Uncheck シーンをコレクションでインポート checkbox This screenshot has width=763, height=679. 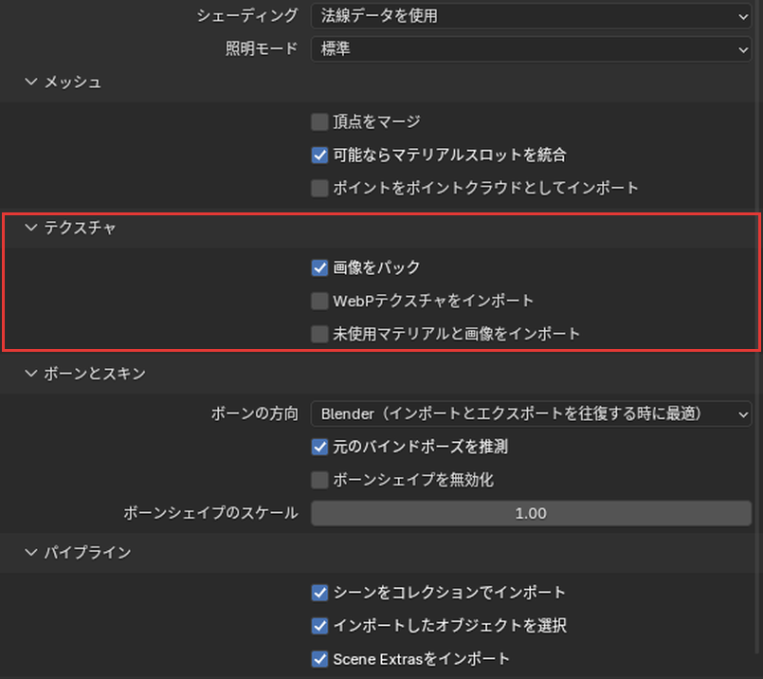tap(319, 593)
